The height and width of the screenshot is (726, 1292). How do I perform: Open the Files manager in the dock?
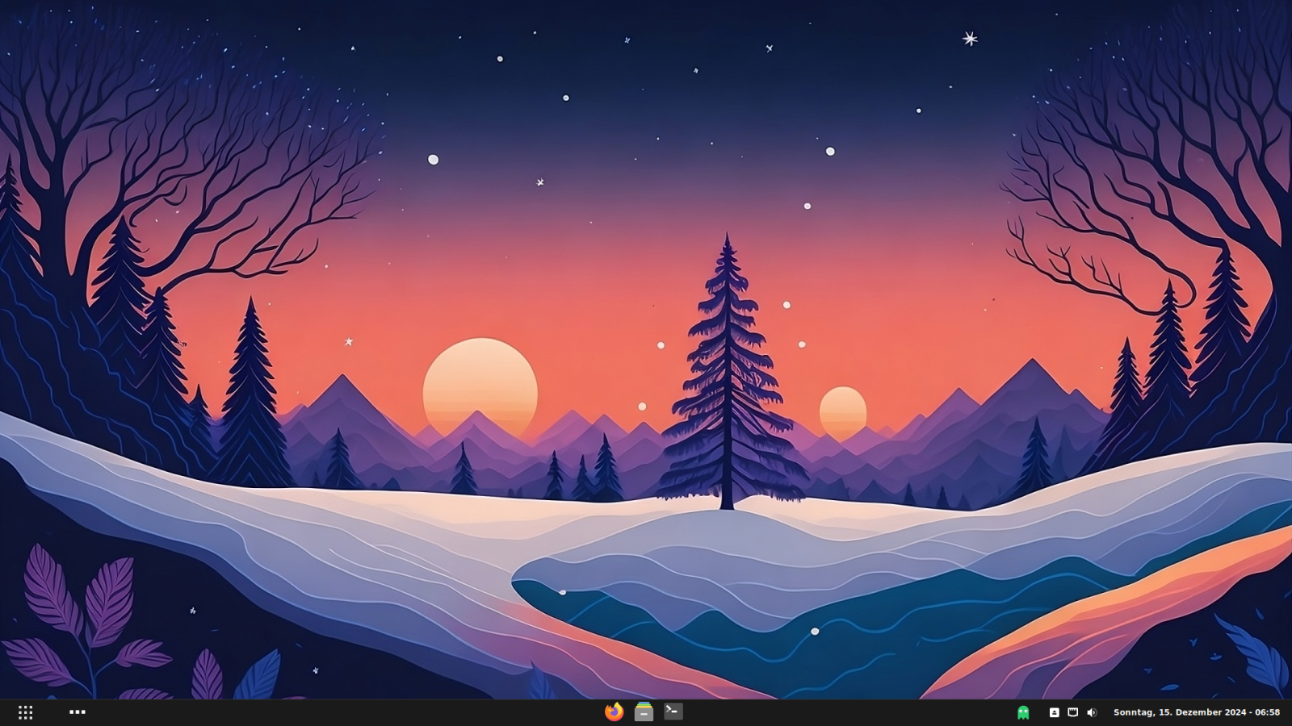[644, 711]
